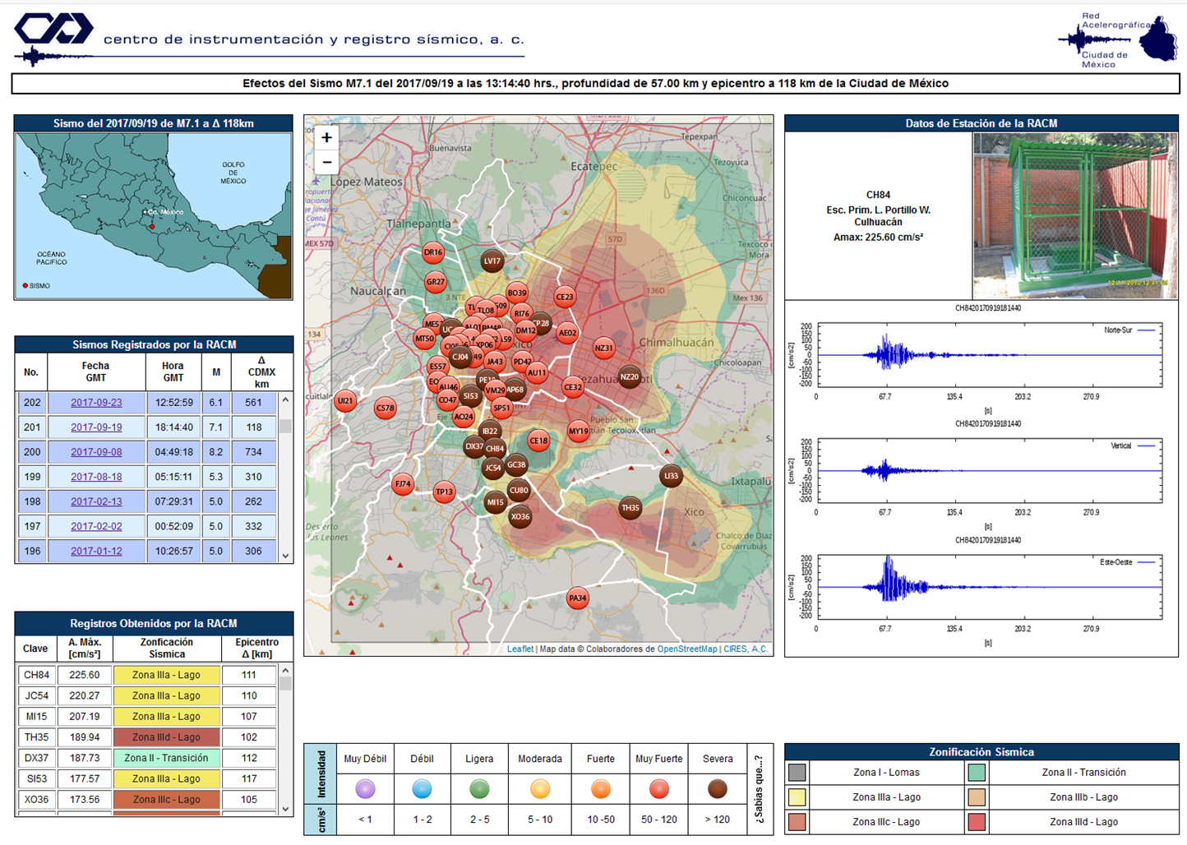Select the NZ20 station marker
The width and height of the screenshot is (1187, 845).
(629, 377)
